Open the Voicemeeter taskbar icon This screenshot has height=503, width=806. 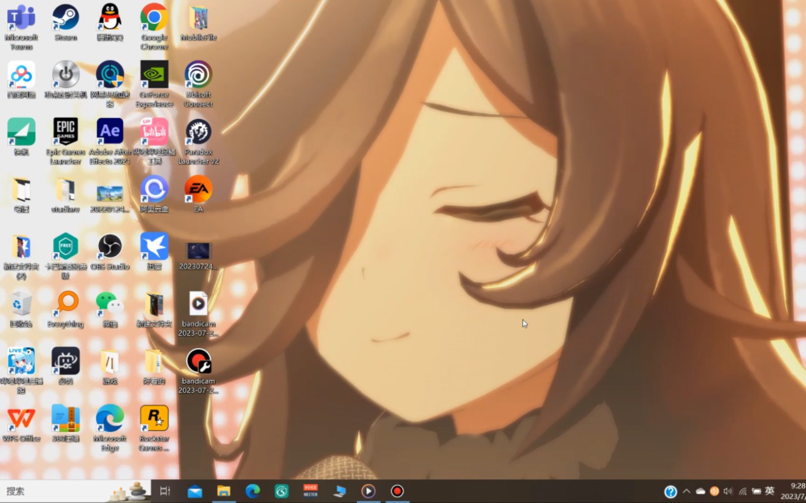click(310, 491)
